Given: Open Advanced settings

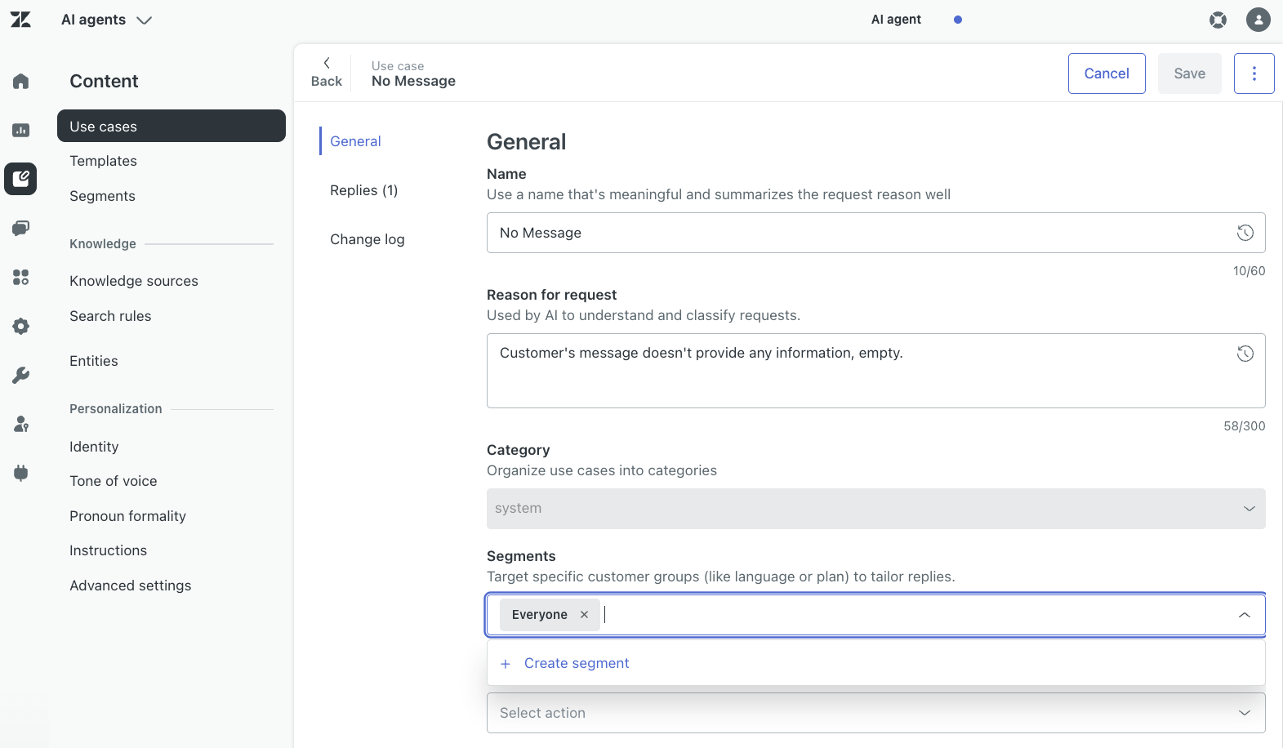Looking at the screenshot, I should click(x=131, y=585).
